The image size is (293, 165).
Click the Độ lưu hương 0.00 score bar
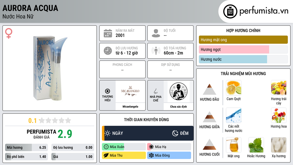pos(73,148)
